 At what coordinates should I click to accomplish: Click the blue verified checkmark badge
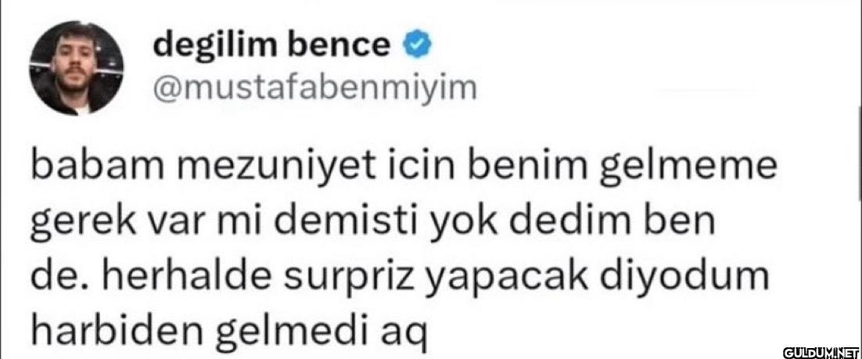pos(419,46)
